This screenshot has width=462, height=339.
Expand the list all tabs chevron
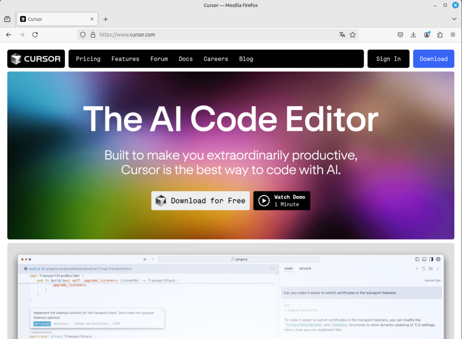coord(454,19)
